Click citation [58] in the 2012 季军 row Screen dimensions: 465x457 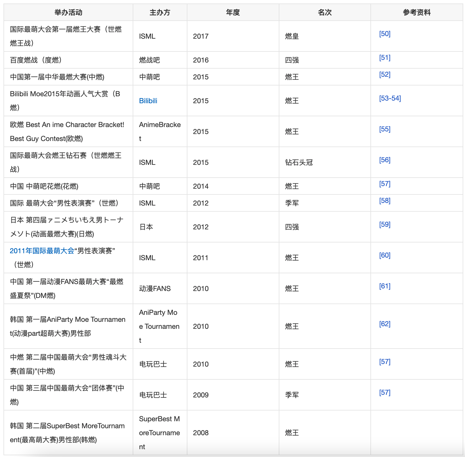[384, 201]
